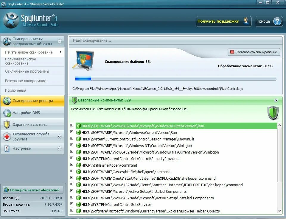Screen dimensions: 286x219
Task: Click the SpyHunter logo icon in header
Action: (11, 20)
